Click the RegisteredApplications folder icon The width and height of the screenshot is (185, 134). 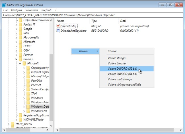[20, 115]
